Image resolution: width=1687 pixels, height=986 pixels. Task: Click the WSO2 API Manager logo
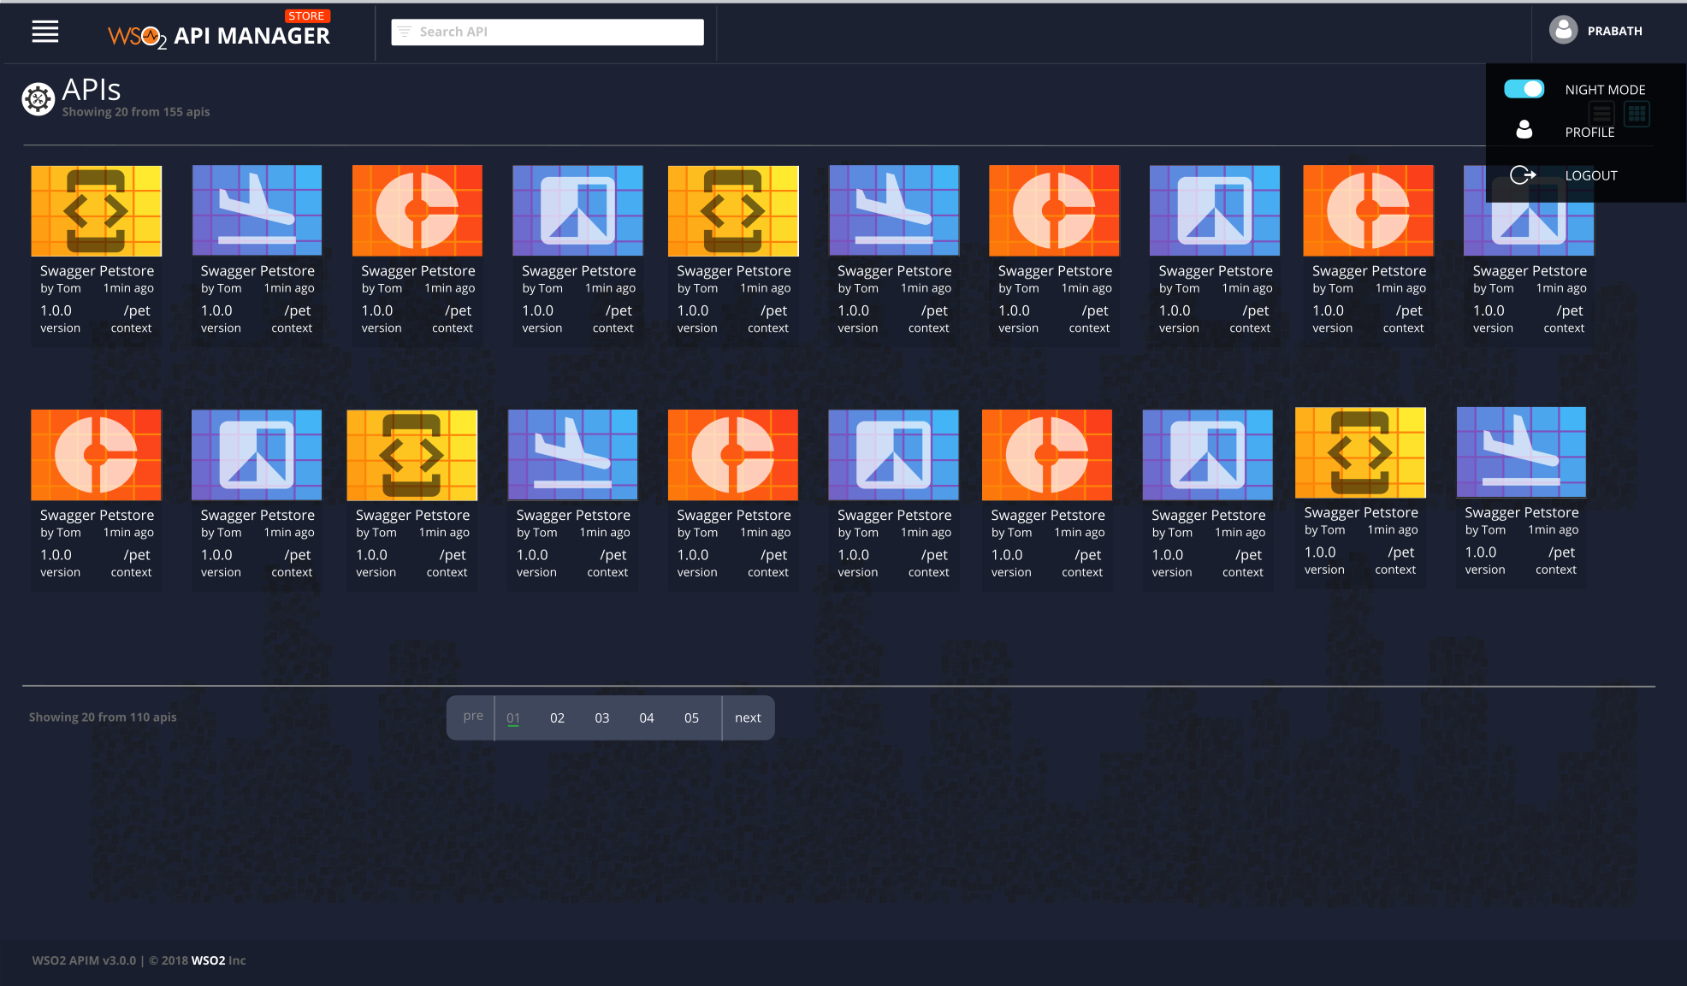click(x=219, y=35)
